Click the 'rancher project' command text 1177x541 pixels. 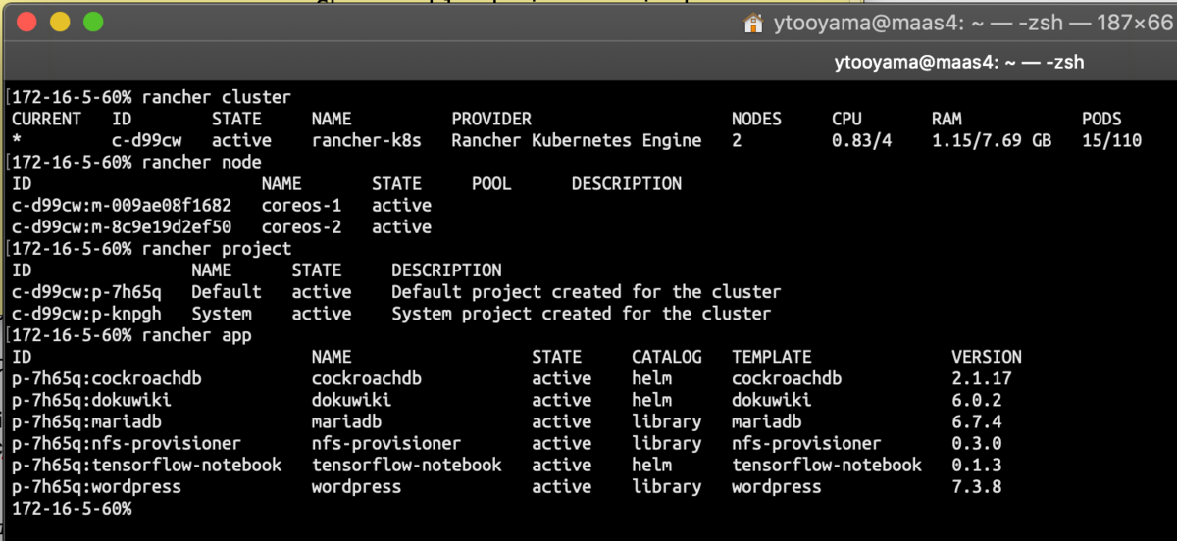tap(217, 248)
